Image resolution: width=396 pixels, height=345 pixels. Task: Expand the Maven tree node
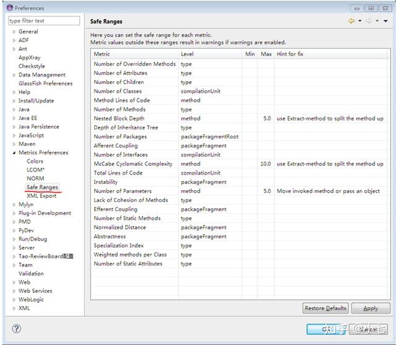tap(14, 144)
